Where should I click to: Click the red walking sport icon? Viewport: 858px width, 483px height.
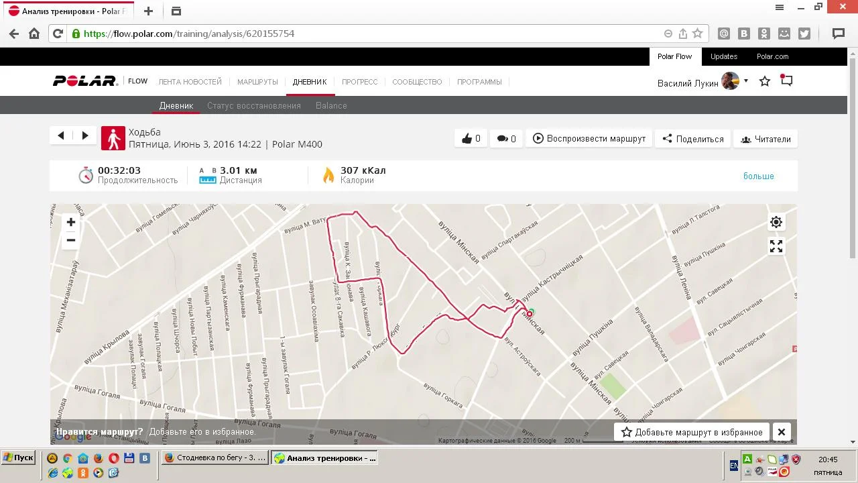coord(113,138)
